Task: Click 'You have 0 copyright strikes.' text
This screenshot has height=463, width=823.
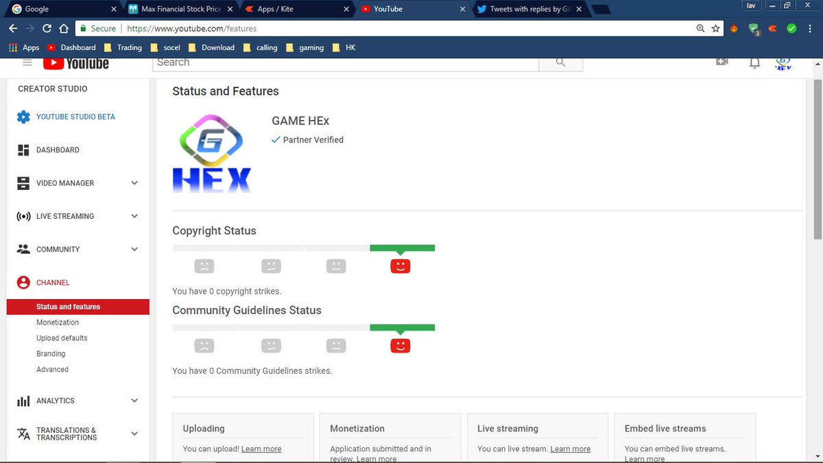Action: [227, 291]
